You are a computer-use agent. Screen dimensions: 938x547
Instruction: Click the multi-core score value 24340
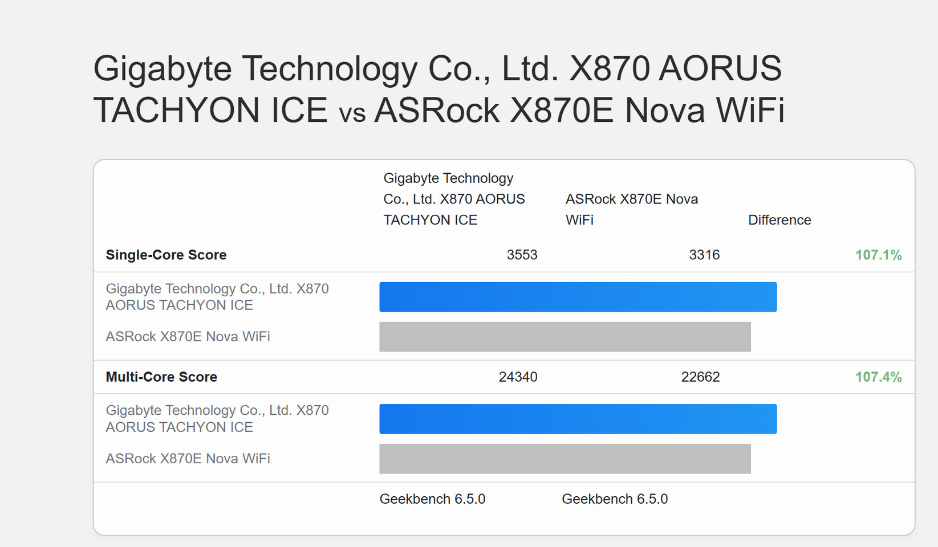[x=518, y=377]
